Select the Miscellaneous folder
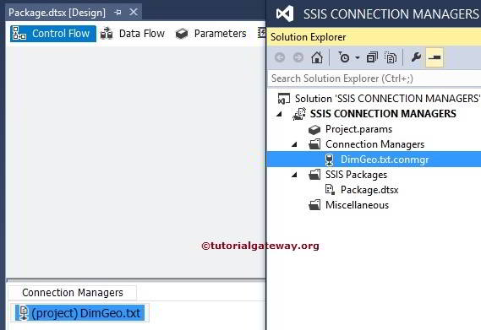481x330 pixels. tap(357, 205)
